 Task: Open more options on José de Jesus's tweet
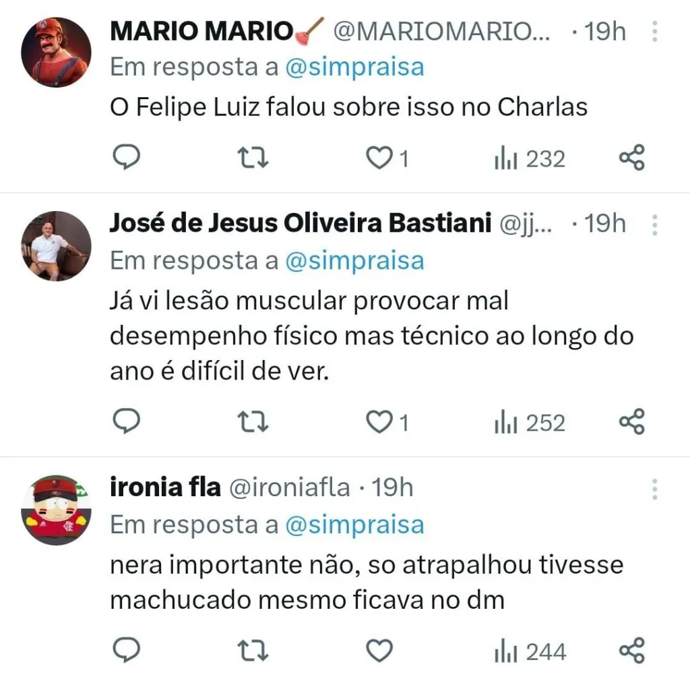point(654,225)
